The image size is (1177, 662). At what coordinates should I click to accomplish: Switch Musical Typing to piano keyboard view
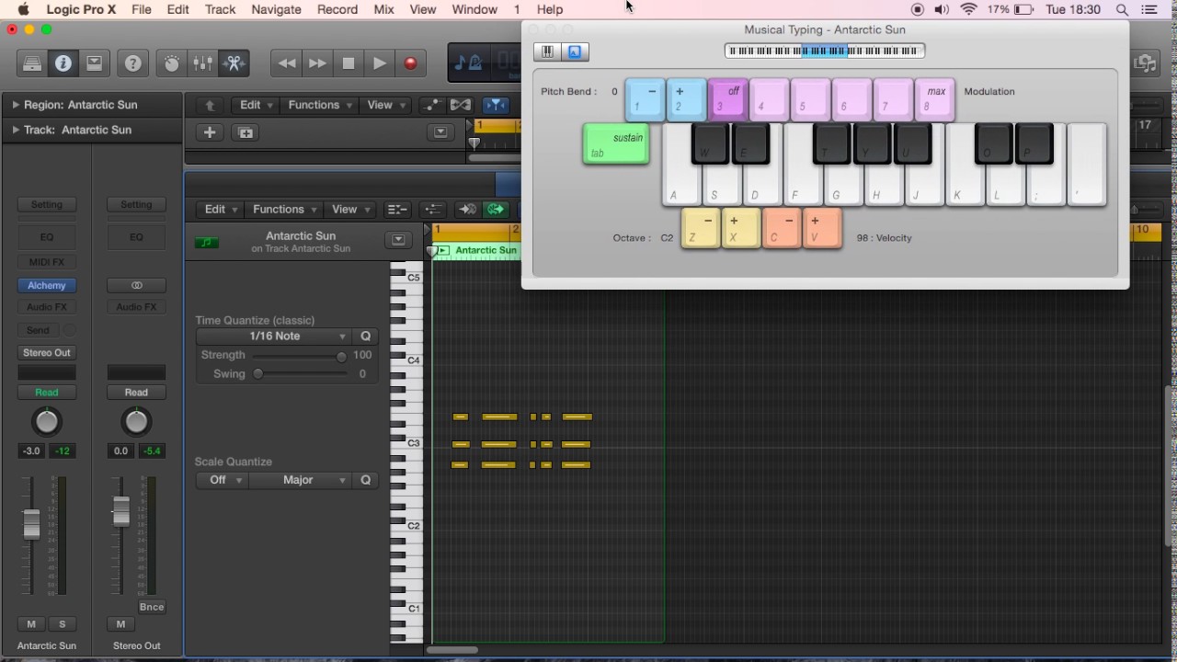pos(547,51)
